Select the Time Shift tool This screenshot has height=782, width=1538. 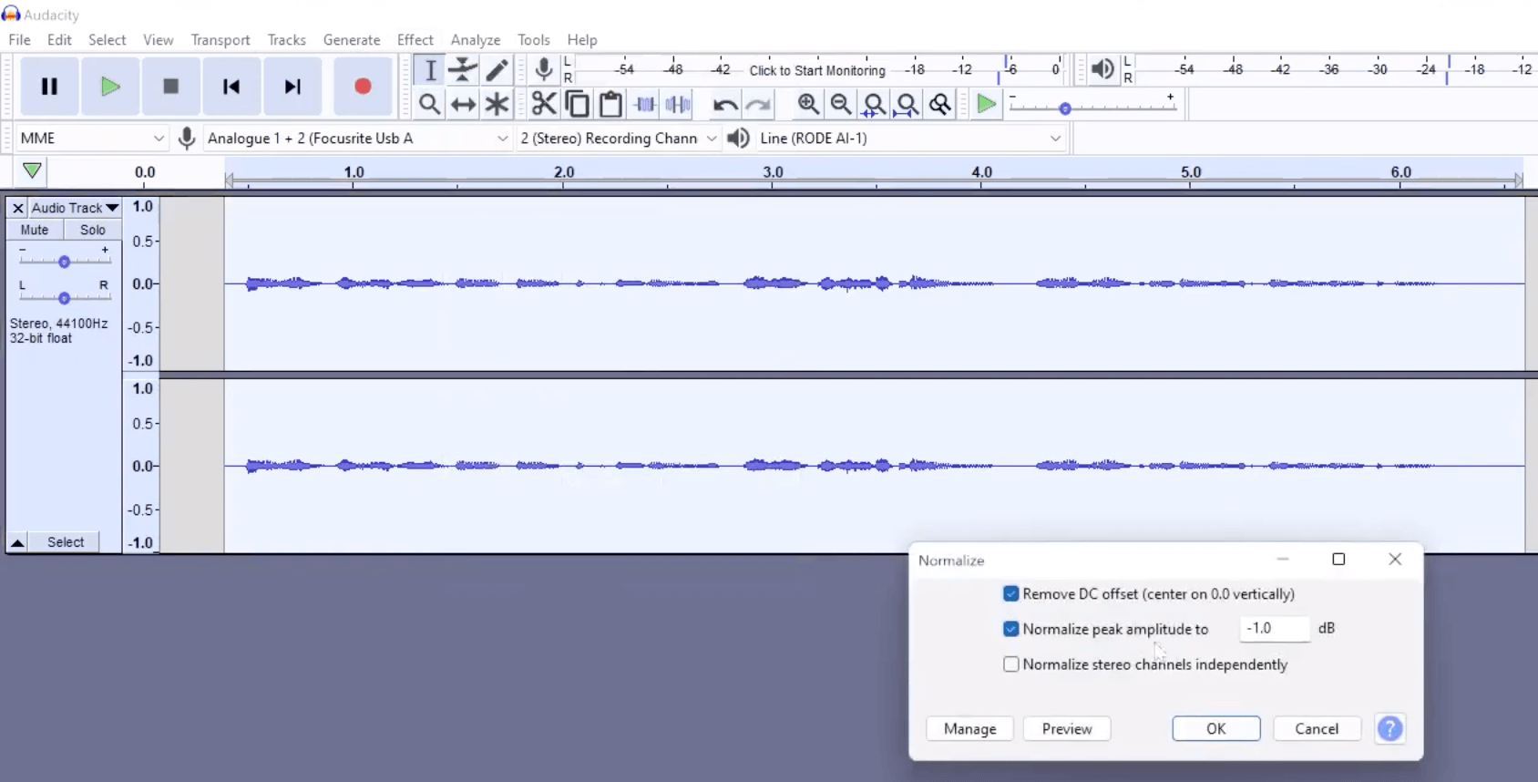(464, 104)
